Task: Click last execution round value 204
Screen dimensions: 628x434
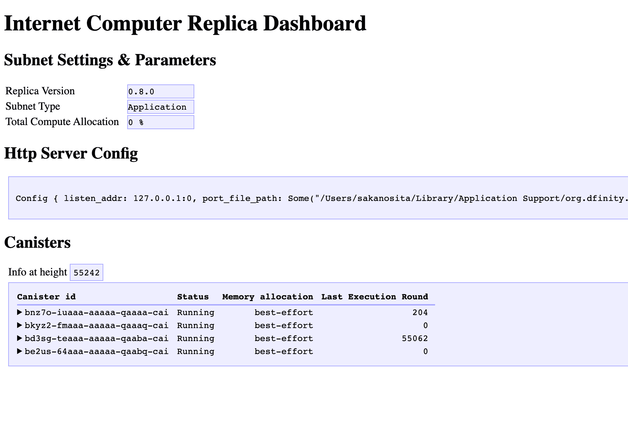Action: pyautogui.click(x=420, y=312)
